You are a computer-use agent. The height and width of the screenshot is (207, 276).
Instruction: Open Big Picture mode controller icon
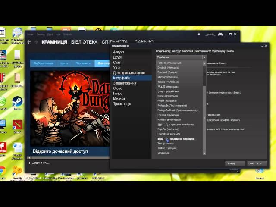click(220, 34)
